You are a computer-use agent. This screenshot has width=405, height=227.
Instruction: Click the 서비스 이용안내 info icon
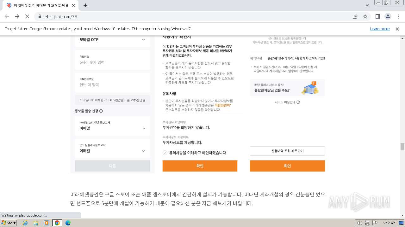[298, 102]
